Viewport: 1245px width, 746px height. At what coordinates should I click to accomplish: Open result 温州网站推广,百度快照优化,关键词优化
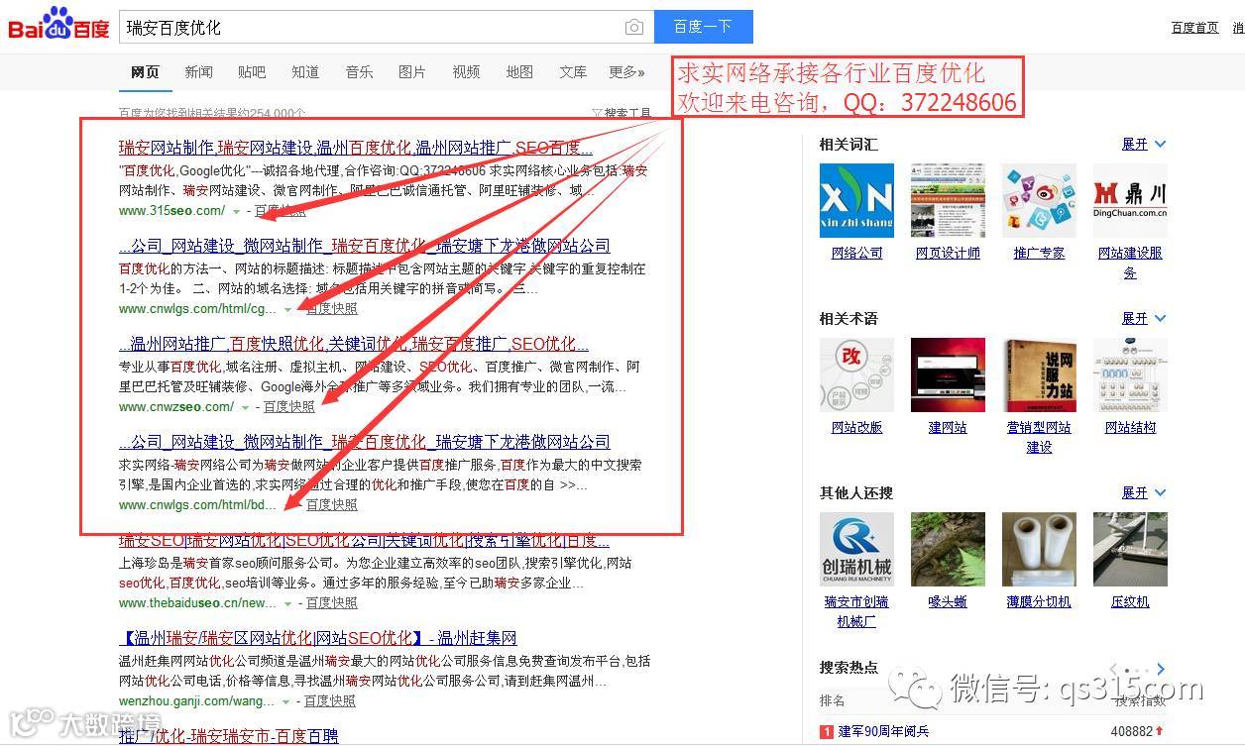point(354,344)
